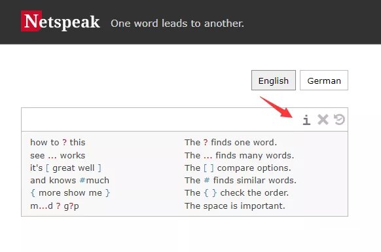
Task: Click the history icon in the search box
Action: [x=339, y=120]
